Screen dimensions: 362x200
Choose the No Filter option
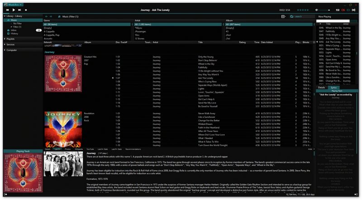coord(17,24)
